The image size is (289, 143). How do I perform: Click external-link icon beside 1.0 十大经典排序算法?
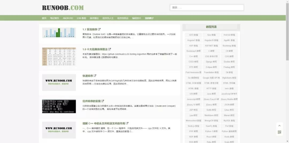coord(109,49)
